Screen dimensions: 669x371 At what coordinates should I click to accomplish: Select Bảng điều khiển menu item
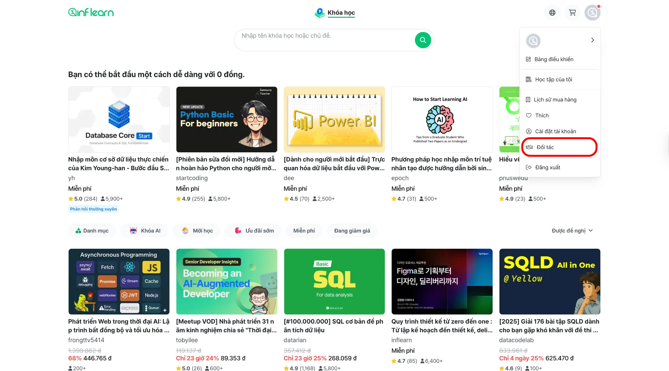[554, 59]
